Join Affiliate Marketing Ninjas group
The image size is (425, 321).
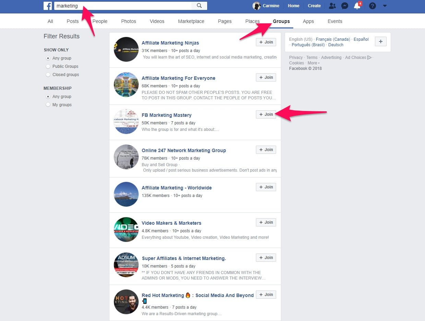[x=266, y=42]
